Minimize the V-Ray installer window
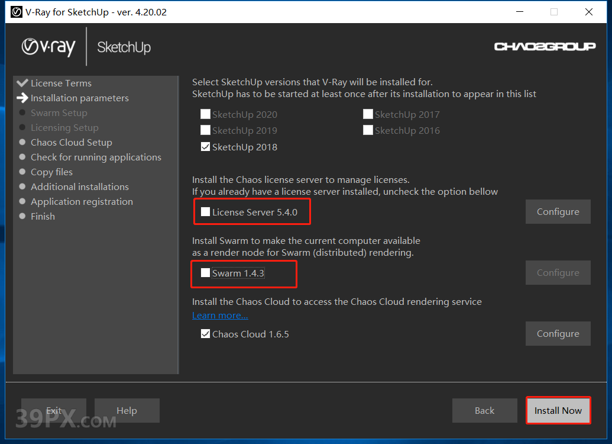 (520, 12)
